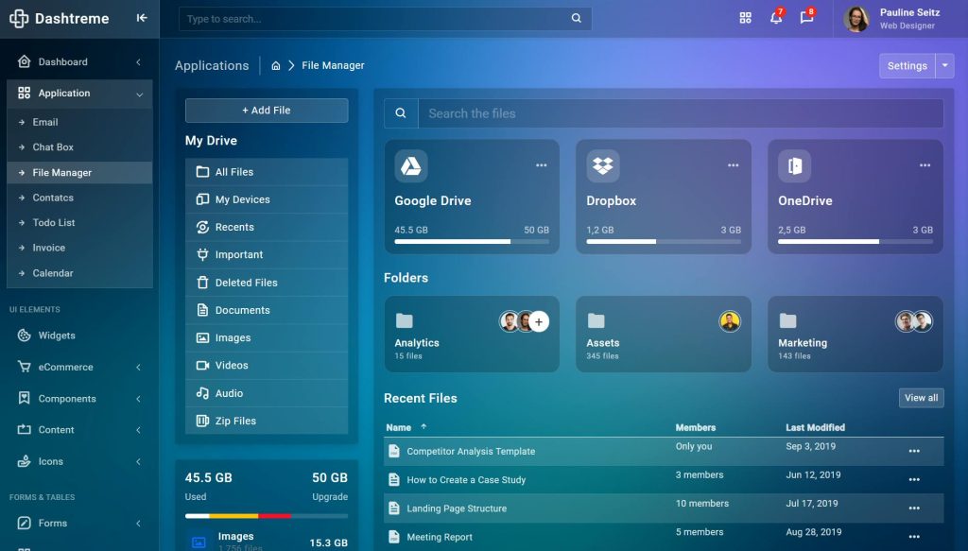Click the OneDrive storage icon
Image resolution: width=968 pixels, height=551 pixels.
(795, 167)
